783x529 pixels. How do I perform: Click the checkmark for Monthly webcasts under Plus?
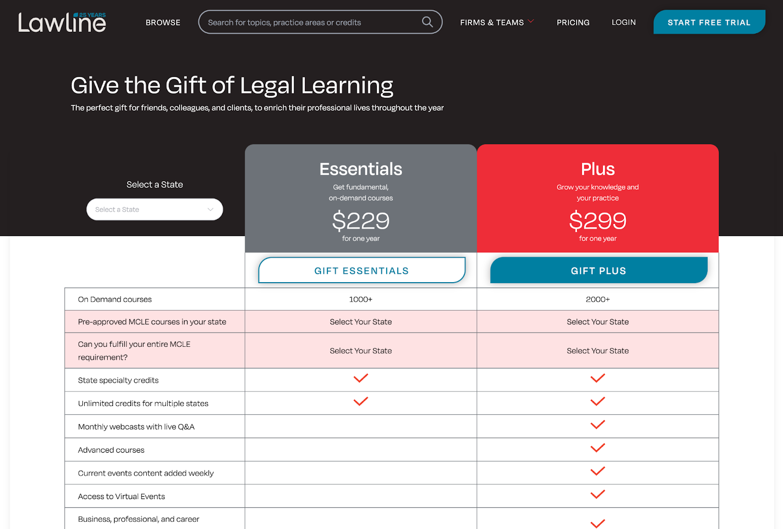598,425
